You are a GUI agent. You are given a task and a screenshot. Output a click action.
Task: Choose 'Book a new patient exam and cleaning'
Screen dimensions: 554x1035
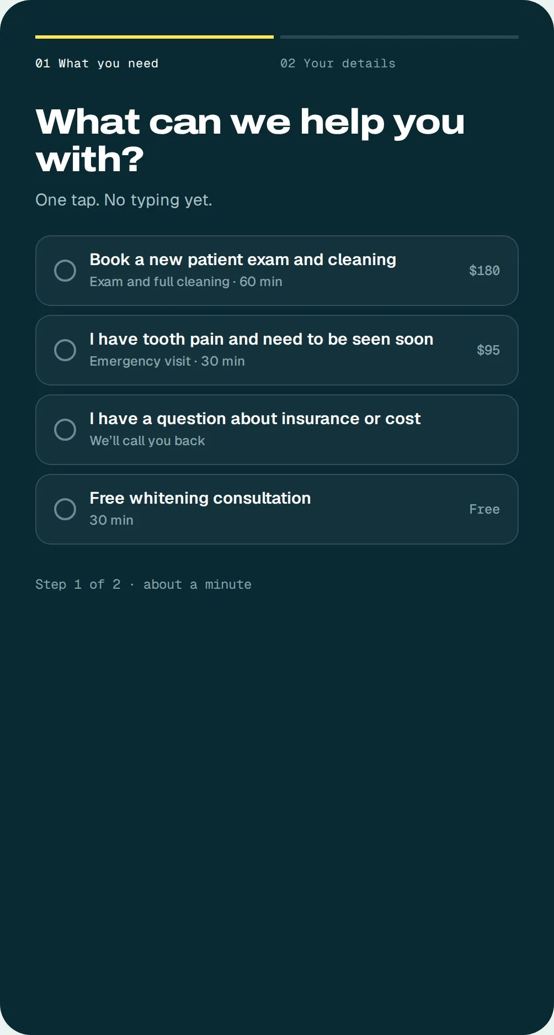click(x=243, y=260)
